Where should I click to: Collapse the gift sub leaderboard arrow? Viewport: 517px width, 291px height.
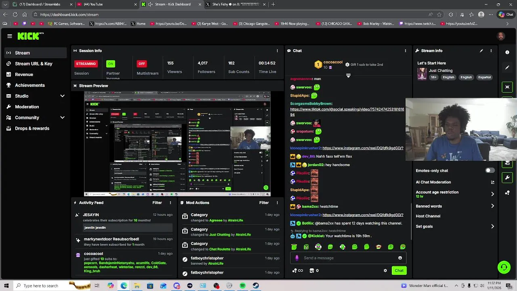tap(348, 76)
